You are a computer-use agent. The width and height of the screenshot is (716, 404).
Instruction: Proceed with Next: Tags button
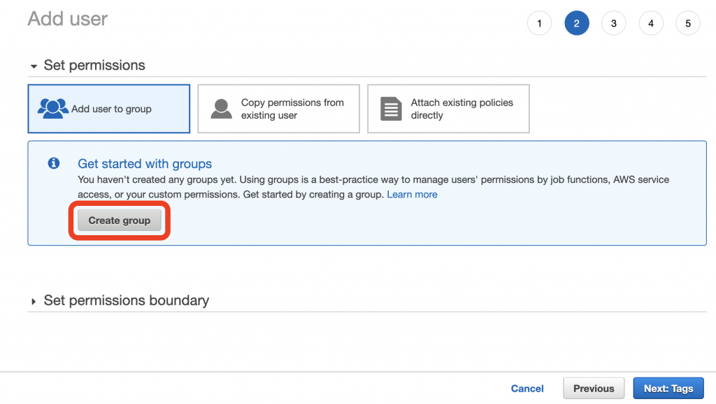point(668,389)
